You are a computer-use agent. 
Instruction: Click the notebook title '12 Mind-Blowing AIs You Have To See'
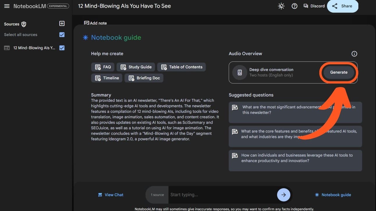tap(124, 6)
